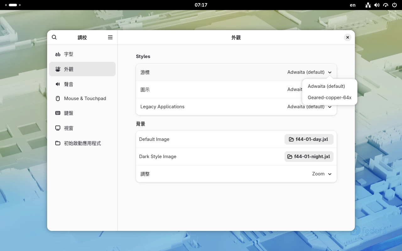
Task: Click folder icon on f44-01-day.jxl button
Action: point(291,139)
